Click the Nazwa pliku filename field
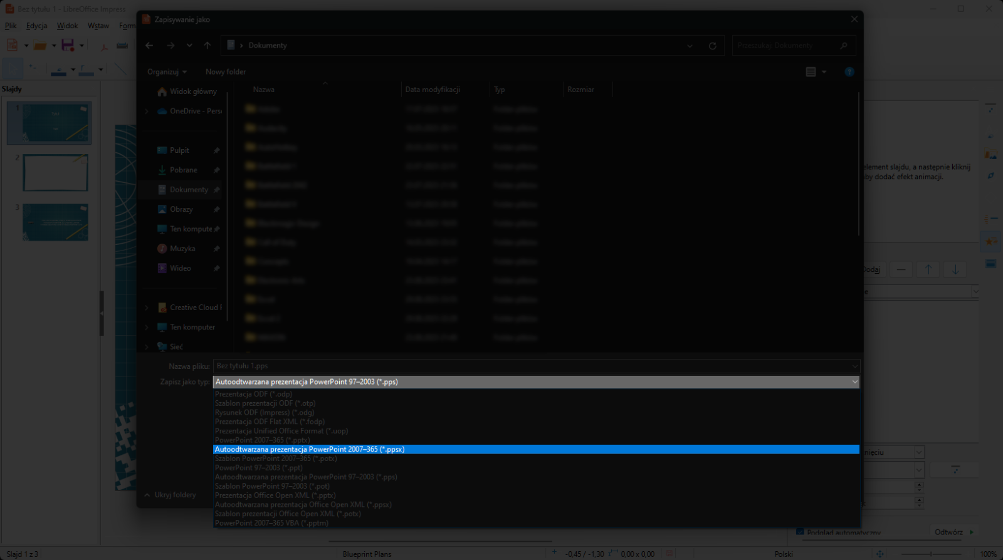The width and height of the screenshot is (1003, 560). point(536,366)
